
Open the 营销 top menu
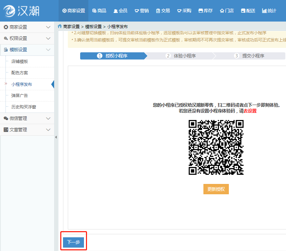tap(142, 11)
